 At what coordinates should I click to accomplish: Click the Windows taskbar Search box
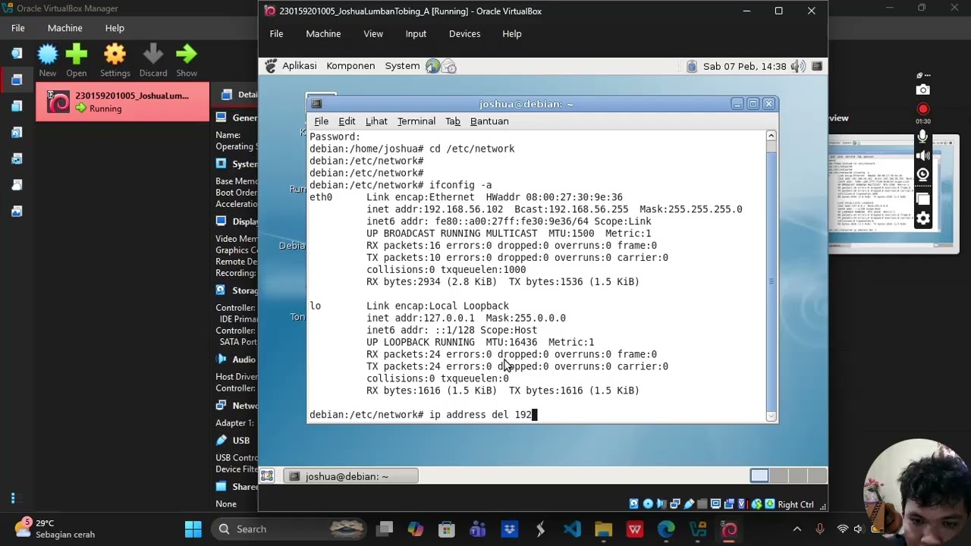[x=289, y=529]
